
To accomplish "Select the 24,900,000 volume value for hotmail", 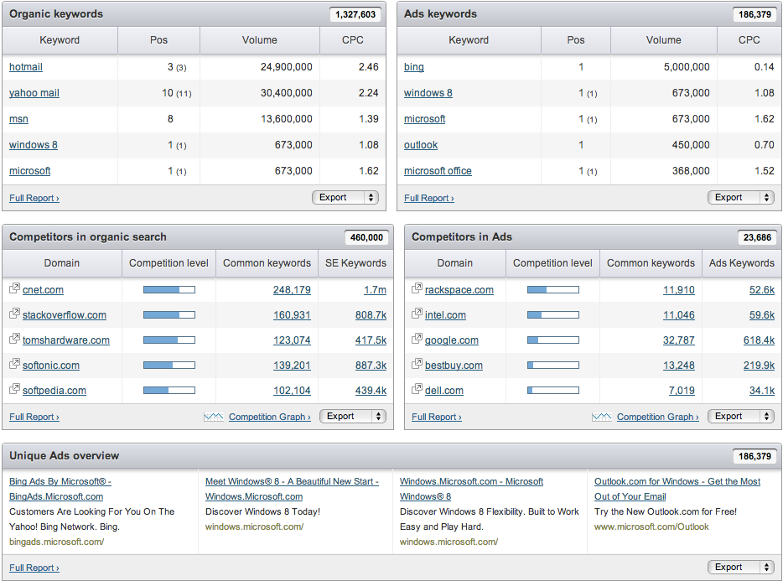I will point(287,67).
